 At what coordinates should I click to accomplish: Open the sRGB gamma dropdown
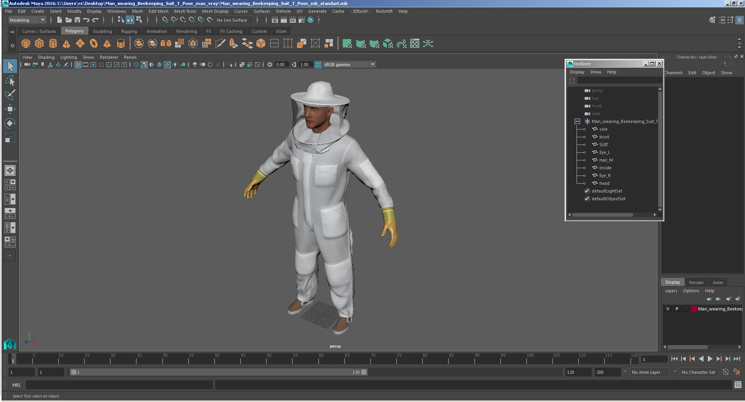point(350,65)
